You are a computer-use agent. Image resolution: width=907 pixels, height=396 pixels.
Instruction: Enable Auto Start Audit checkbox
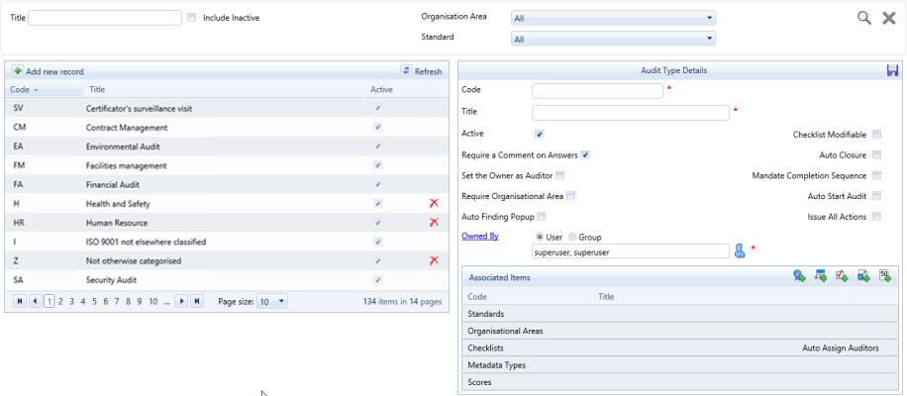pos(876,196)
